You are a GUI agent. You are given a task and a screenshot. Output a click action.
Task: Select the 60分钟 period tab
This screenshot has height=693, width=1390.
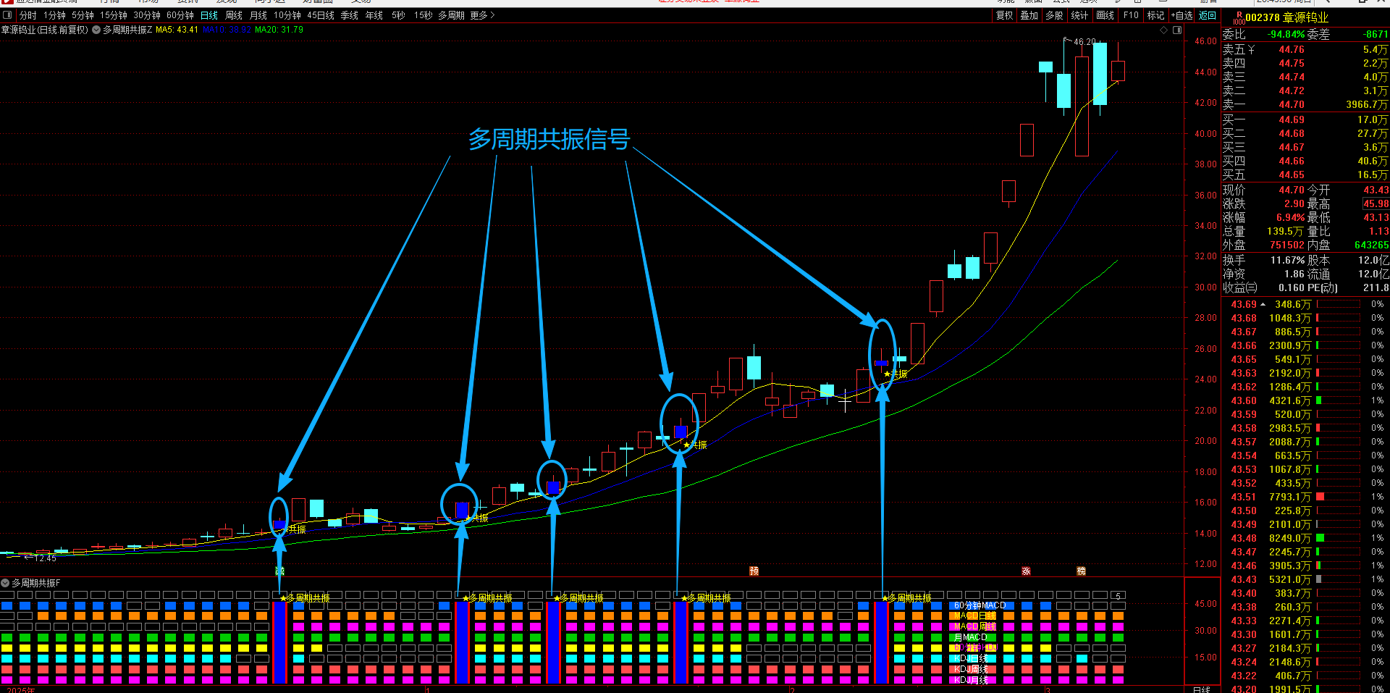point(180,15)
